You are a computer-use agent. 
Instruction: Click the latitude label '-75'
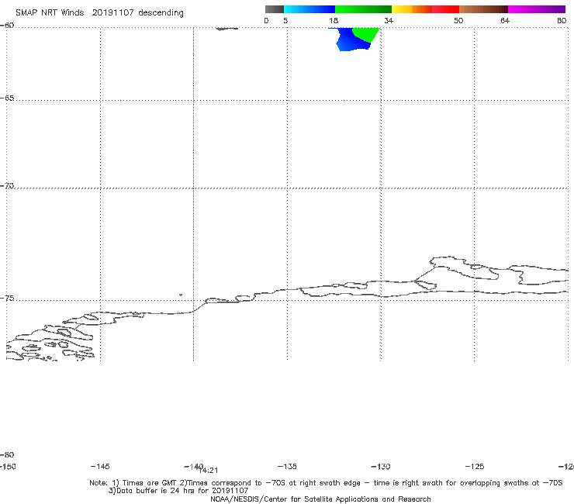[x=7, y=299]
